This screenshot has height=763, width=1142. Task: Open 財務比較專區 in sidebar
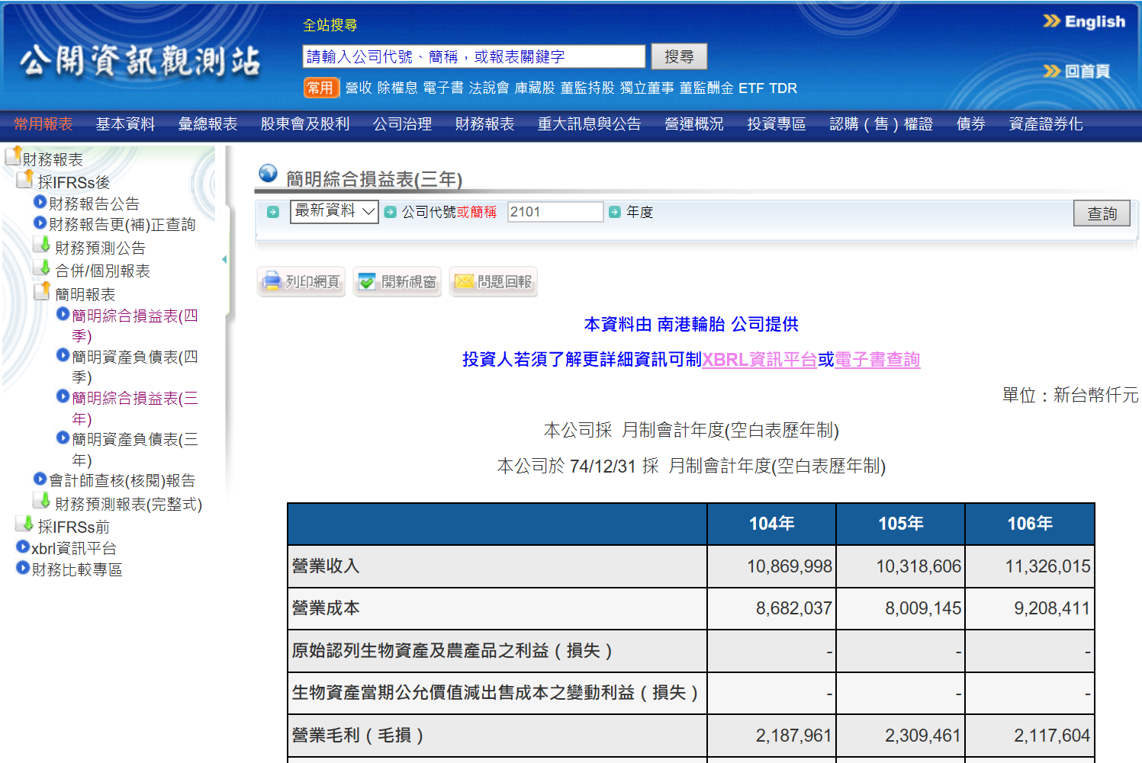(76, 569)
